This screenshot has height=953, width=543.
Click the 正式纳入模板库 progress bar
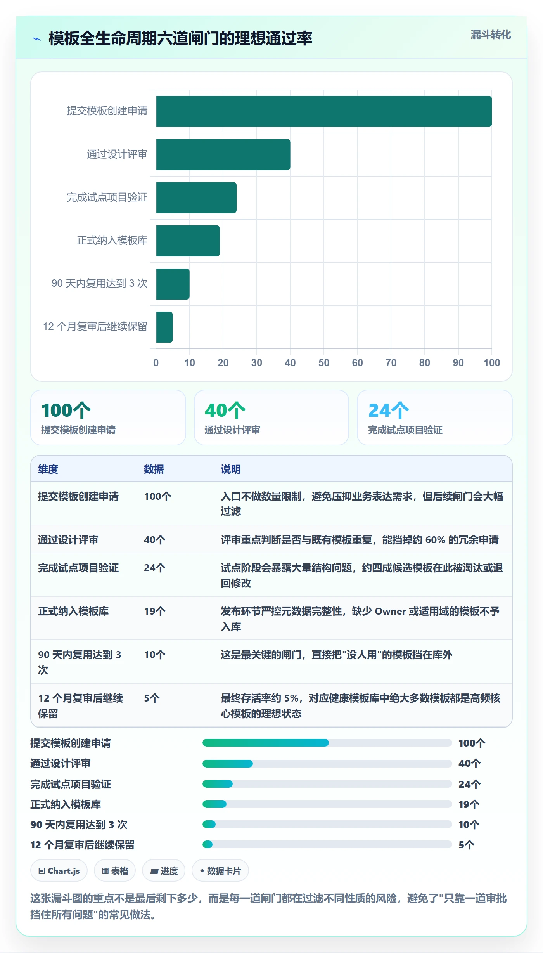click(327, 804)
